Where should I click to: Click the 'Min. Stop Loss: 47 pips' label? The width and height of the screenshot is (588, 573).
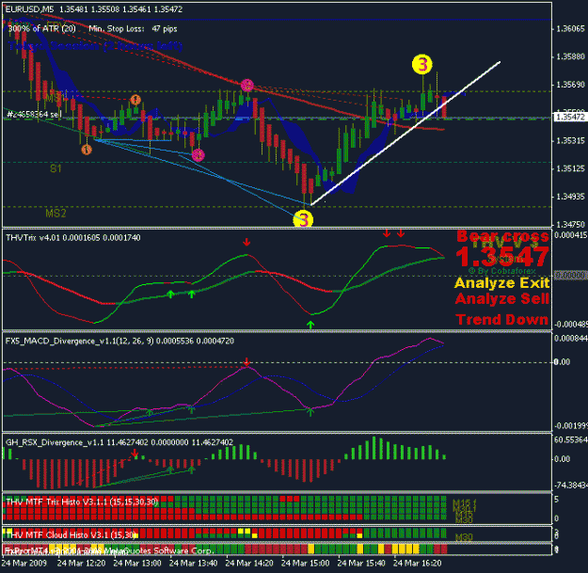[133, 28]
